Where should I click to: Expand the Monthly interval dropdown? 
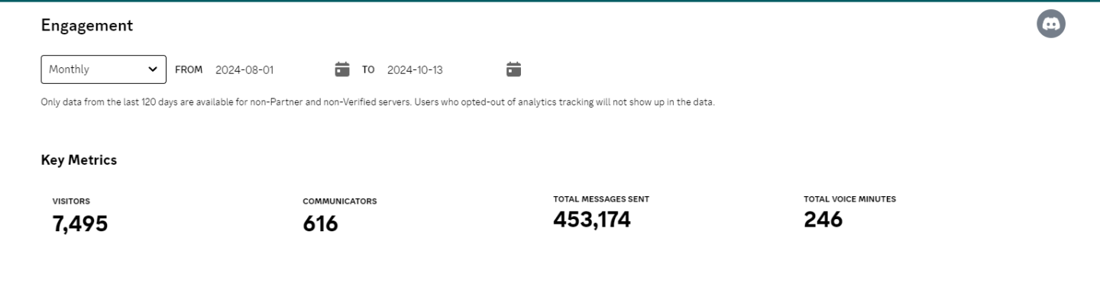103,69
